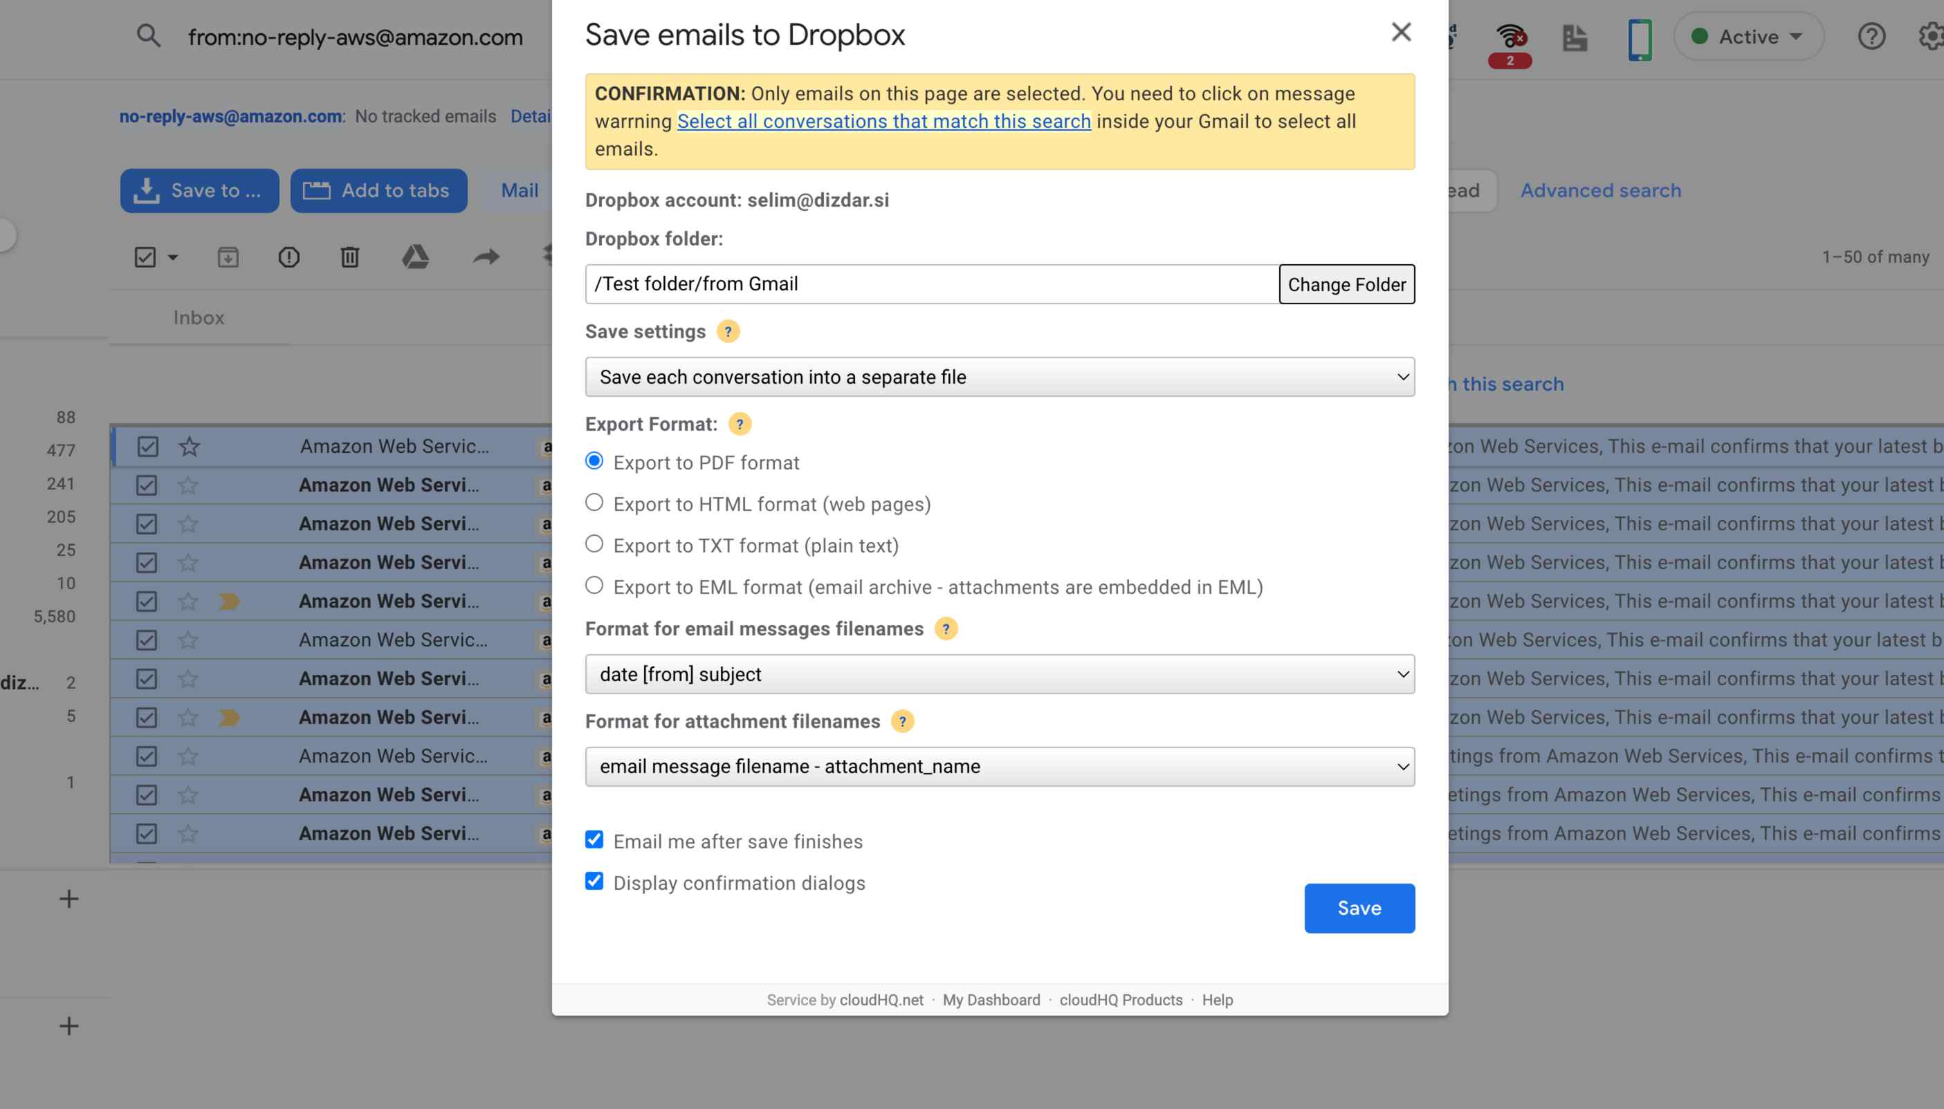The width and height of the screenshot is (1944, 1109).
Task: Click the archive icon in Gmail toolbar
Action: (x=228, y=257)
